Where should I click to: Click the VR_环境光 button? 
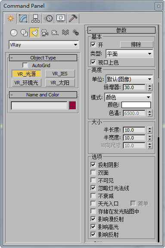[x=26, y=83]
